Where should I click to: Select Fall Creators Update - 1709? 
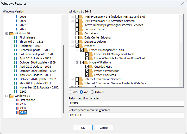tap(37, 54)
